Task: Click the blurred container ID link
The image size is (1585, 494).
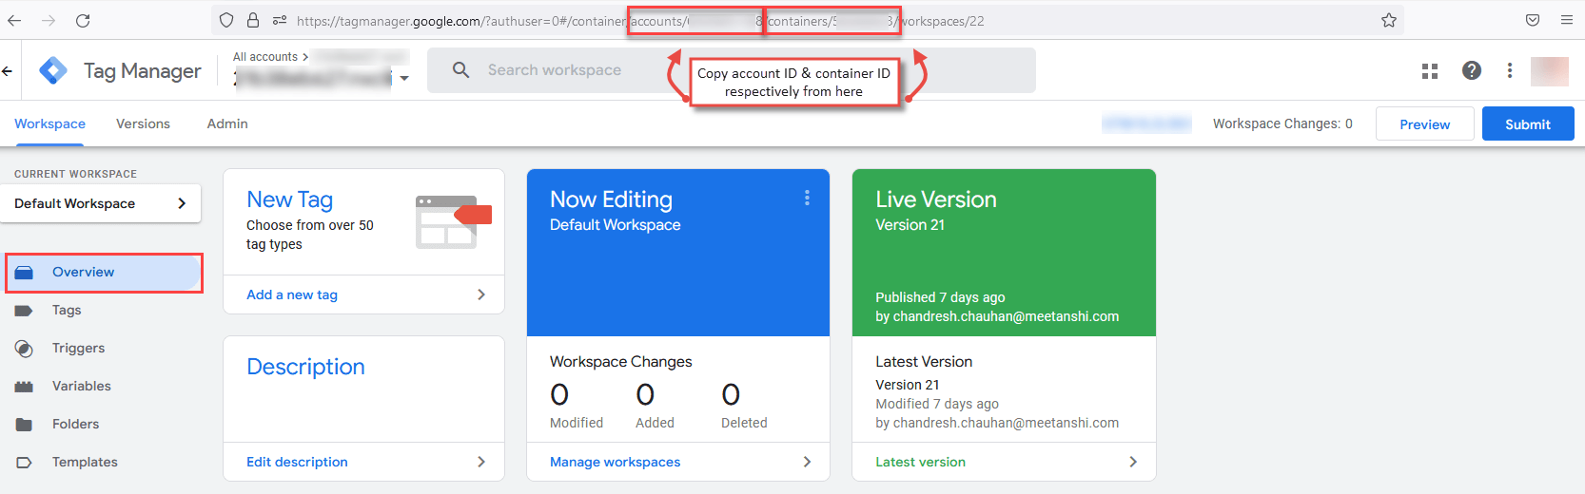Action: (x=1146, y=123)
